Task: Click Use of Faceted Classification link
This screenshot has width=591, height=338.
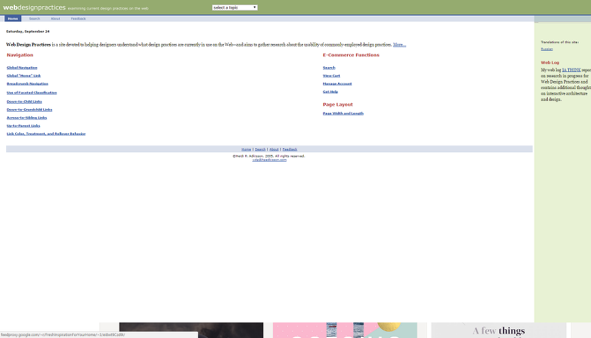Action: pyautogui.click(x=32, y=93)
